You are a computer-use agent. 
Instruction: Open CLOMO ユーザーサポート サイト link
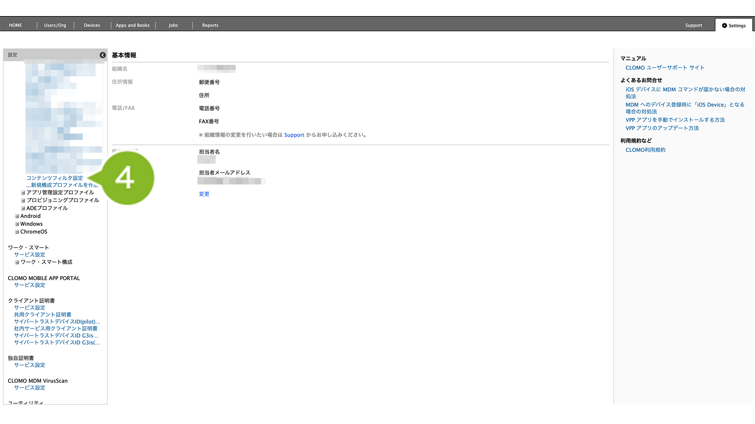click(x=665, y=68)
